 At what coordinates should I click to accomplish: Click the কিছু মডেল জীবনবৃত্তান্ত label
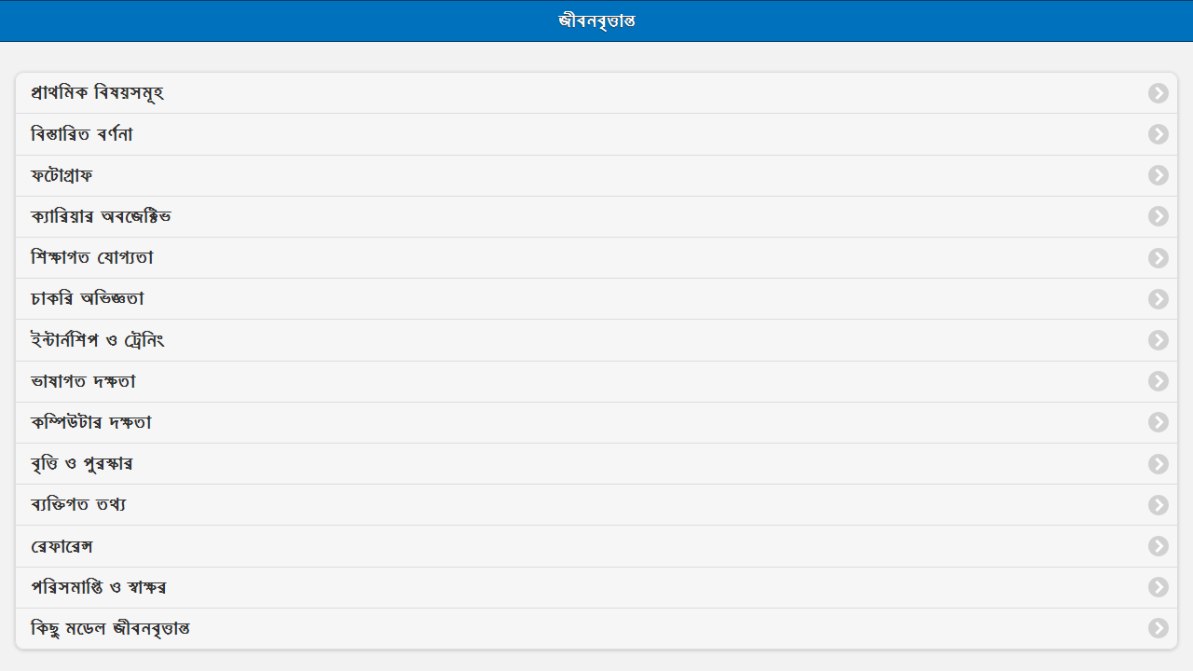coord(111,628)
